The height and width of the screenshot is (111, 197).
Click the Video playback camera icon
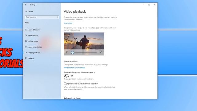click(x=26, y=53)
